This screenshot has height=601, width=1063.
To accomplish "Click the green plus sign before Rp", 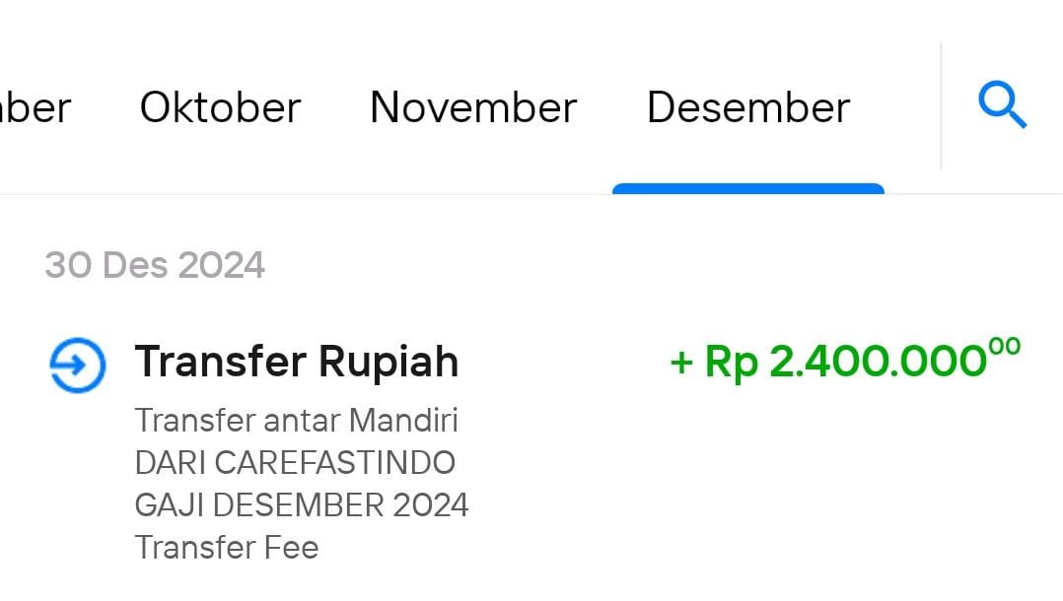I will (681, 363).
